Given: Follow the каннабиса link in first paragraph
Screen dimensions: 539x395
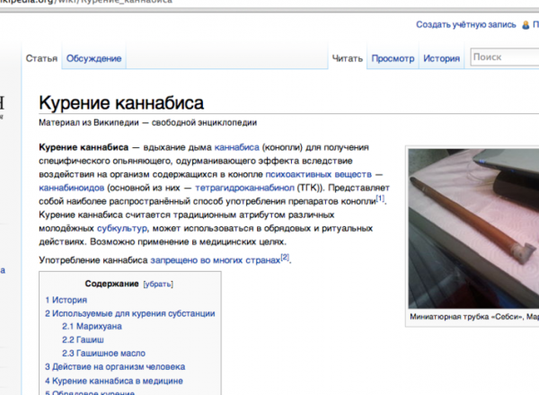Looking at the screenshot, I should click(x=237, y=147).
